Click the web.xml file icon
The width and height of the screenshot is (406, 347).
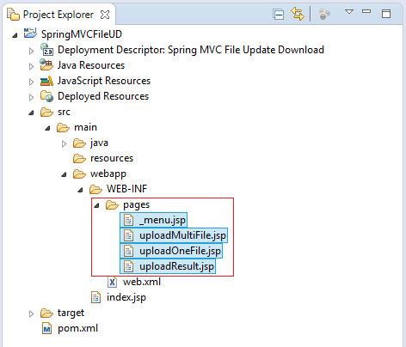(x=112, y=283)
